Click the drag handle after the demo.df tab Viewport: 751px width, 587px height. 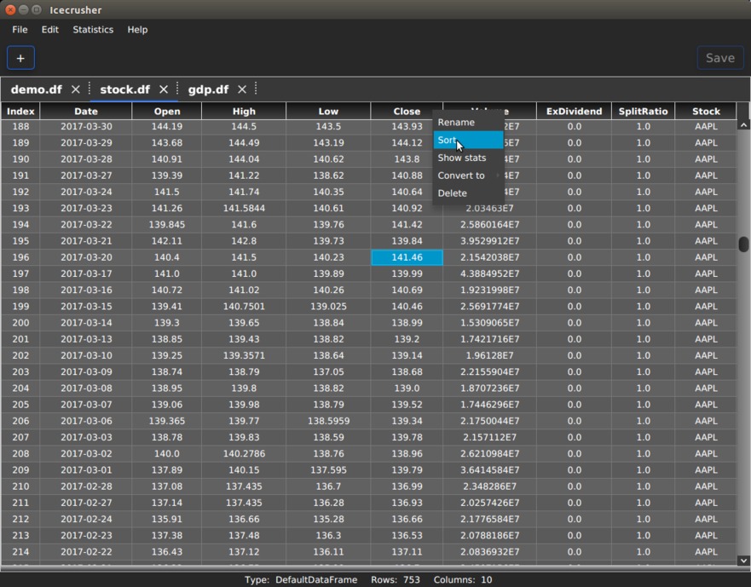[x=90, y=89]
